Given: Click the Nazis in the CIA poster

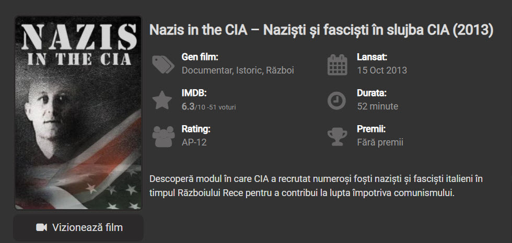Looking at the screenshot, I should click(78, 113).
